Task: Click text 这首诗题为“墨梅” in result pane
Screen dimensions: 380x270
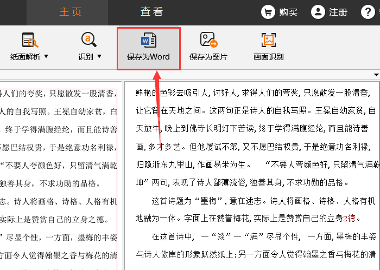Action: point(187,201)
